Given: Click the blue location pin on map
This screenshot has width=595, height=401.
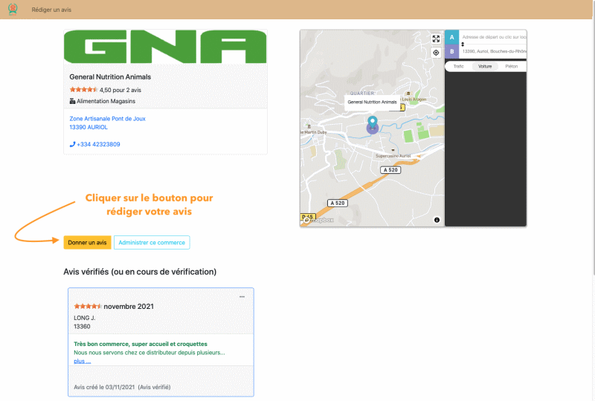Looking at the screenshot, I should (373, 123).
